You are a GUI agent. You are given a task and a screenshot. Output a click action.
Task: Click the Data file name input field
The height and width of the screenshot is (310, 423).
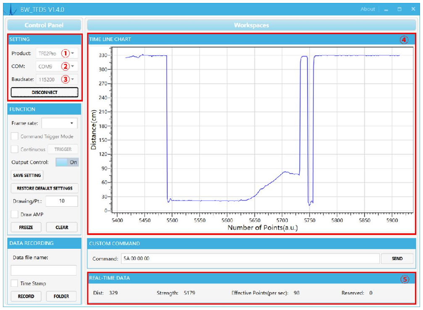click(x=44, y=270)
